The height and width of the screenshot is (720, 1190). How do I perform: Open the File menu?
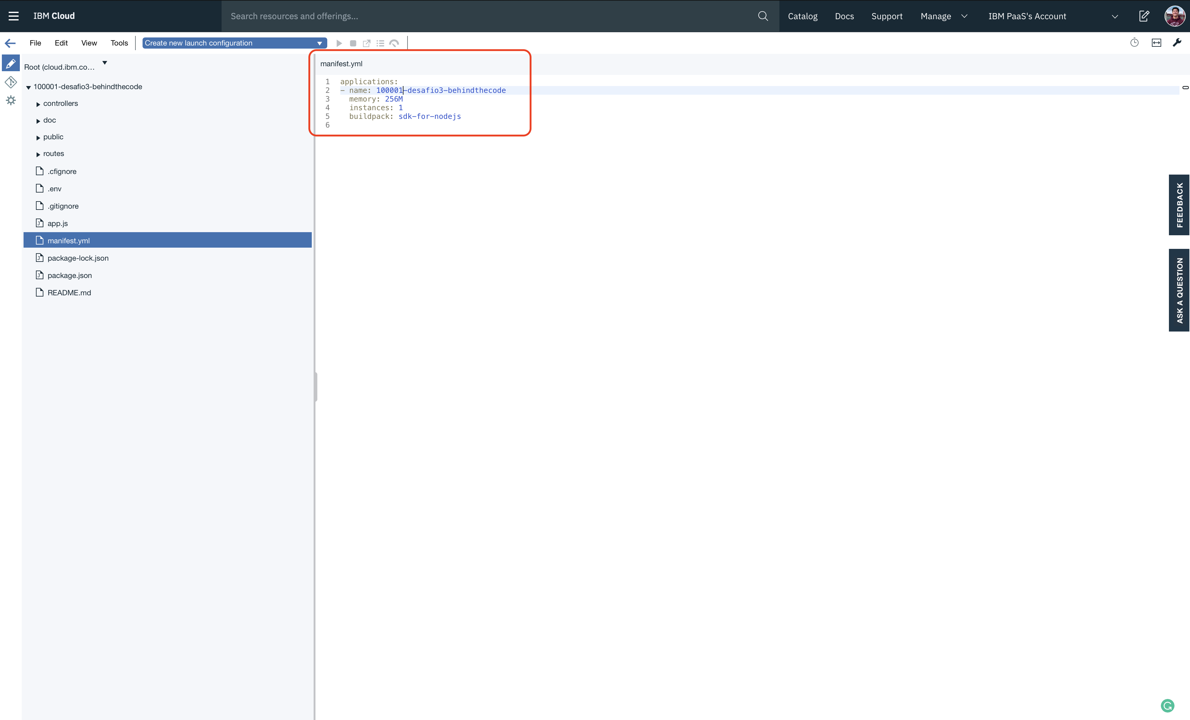(x=35, y=43)
